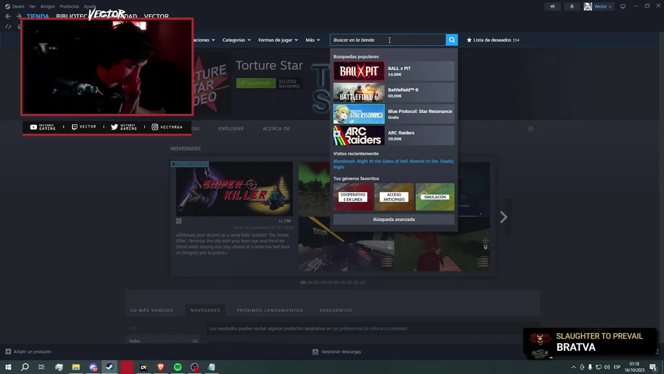Open the Steam taskbar icon

click(x=109, y=367)
